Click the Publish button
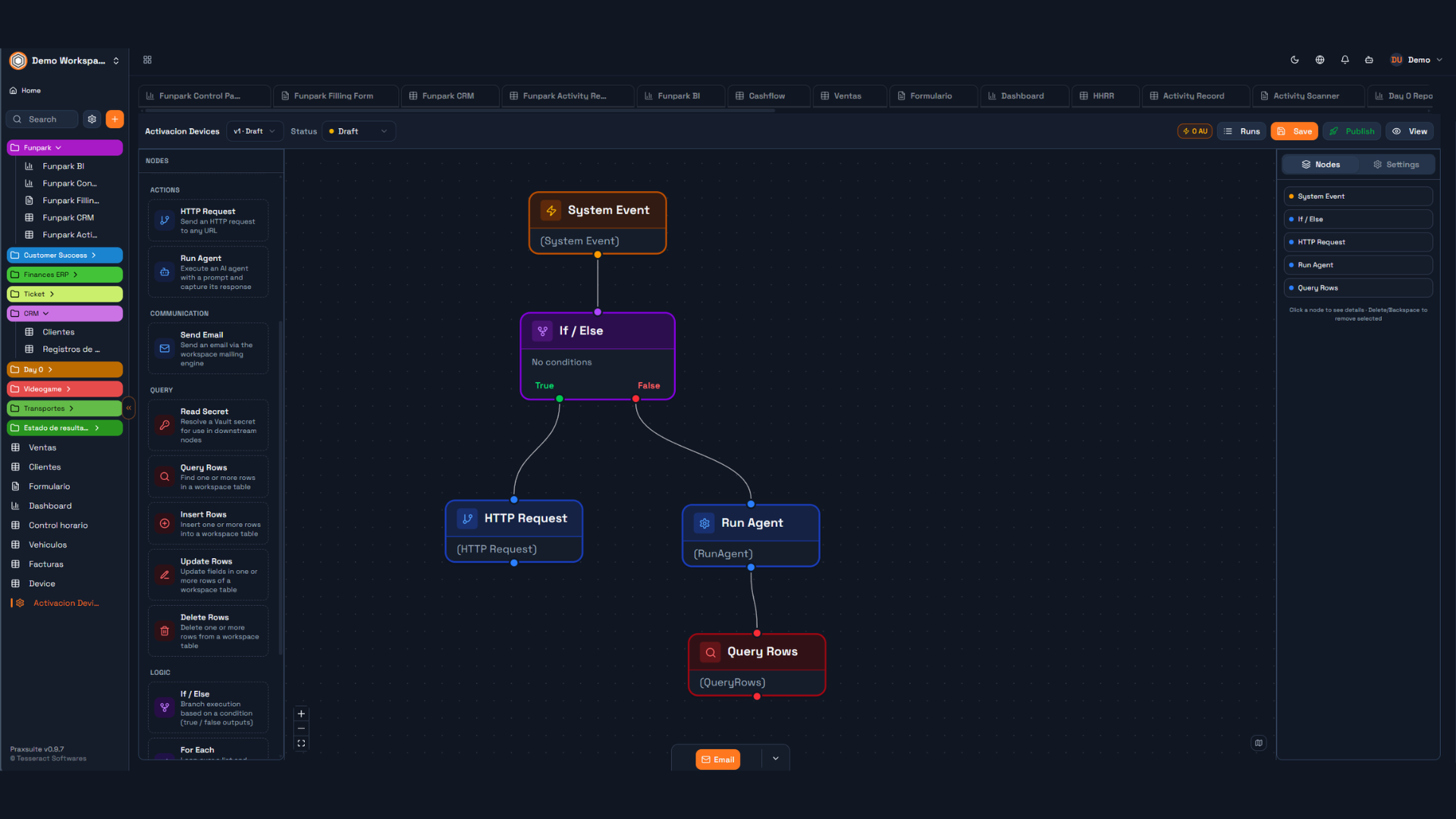The width and height of the screenshot is (1456, 819). coord(1352,131)
